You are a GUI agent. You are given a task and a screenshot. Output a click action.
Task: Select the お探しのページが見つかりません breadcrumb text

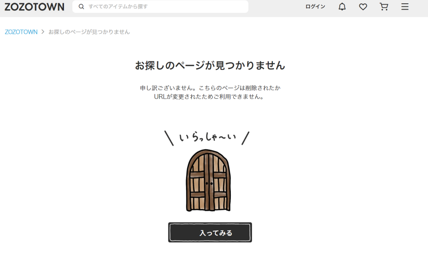(89, 32)
